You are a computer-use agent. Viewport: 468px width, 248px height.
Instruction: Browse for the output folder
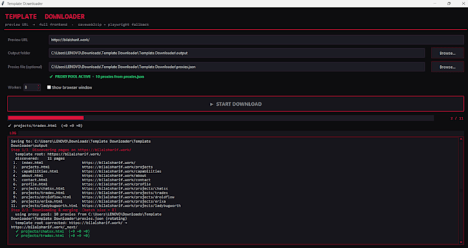[x=447, y=53]
